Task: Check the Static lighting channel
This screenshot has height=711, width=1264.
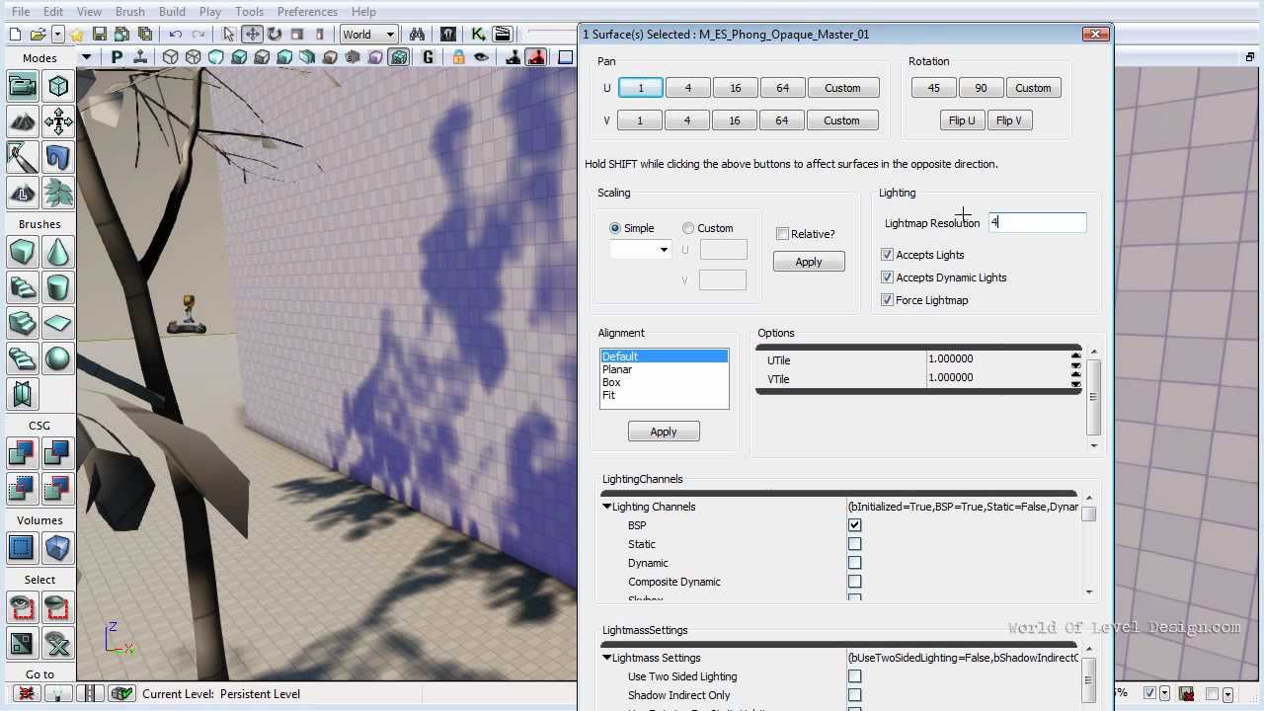Action: point(854,544)
